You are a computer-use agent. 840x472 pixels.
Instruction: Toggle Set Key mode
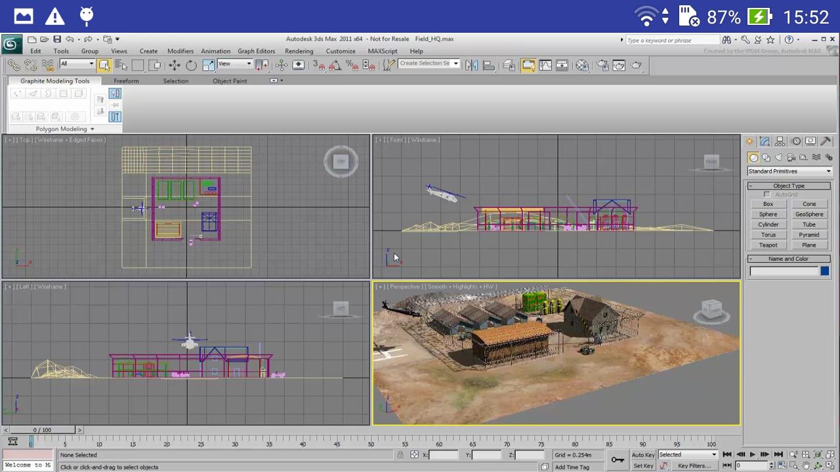click(643, 466)
